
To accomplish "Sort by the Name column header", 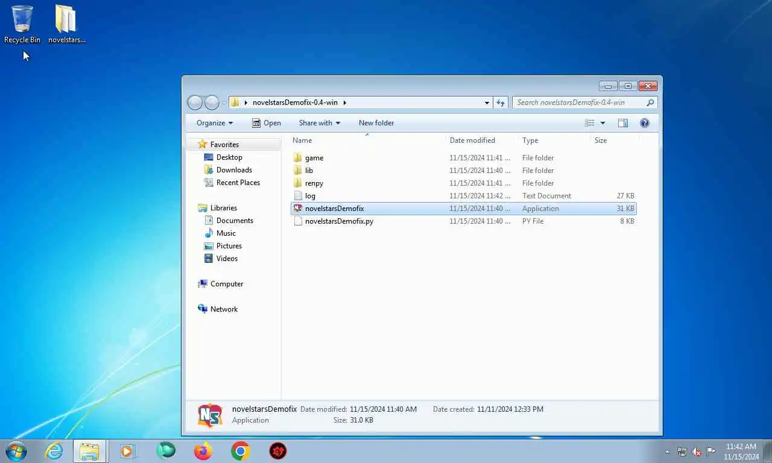I will (x=367, y=140).
